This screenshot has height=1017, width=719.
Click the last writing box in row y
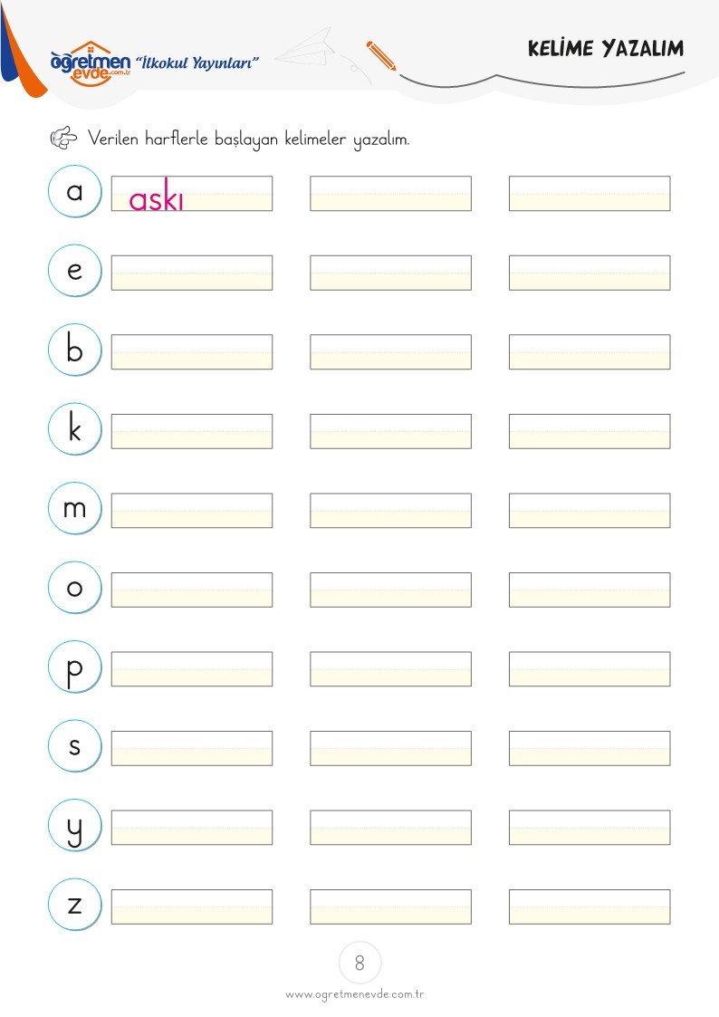point(590,828)
